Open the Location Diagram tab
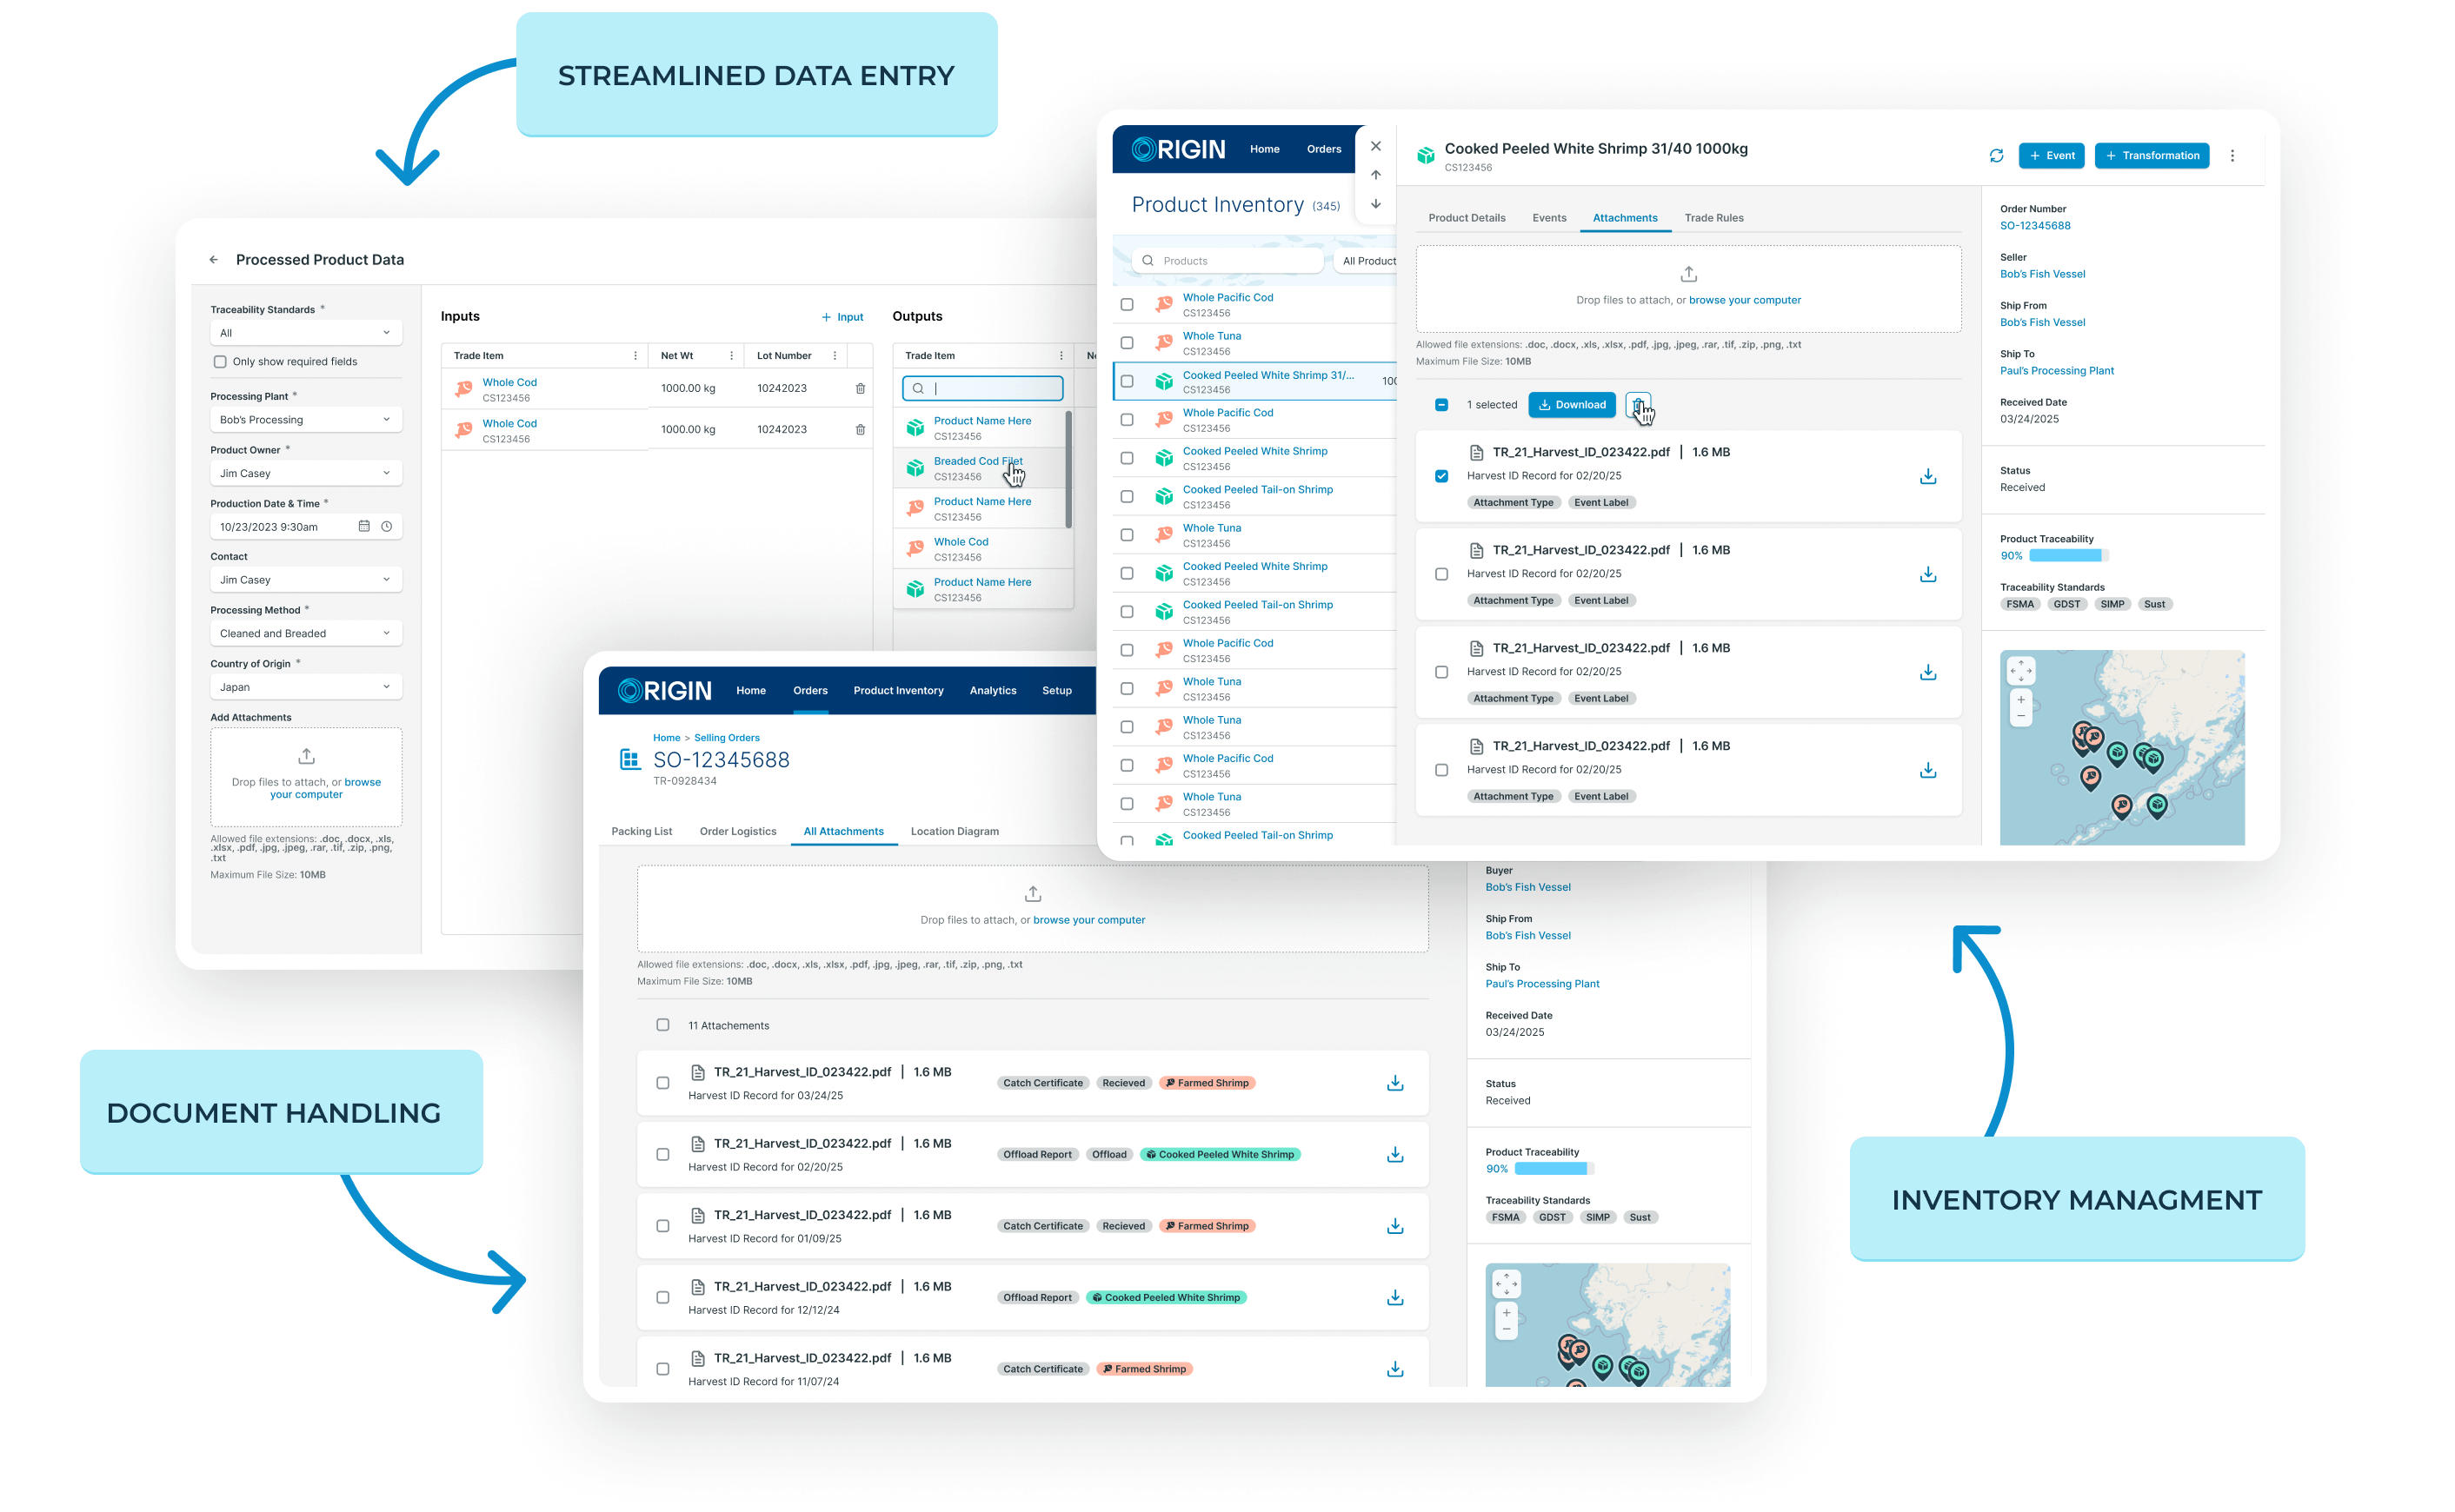Viewport: 2455px width, 1512px height. tap(954, 832)
